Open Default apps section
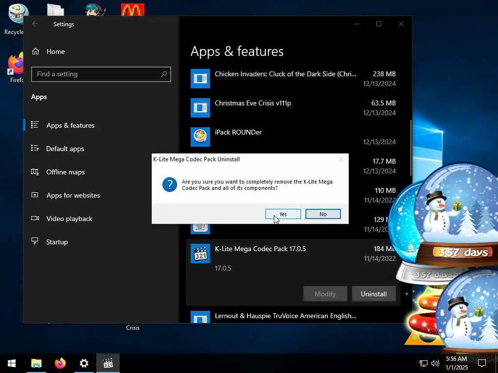Screen dimensions: 498x373 (x=65, y=149)
